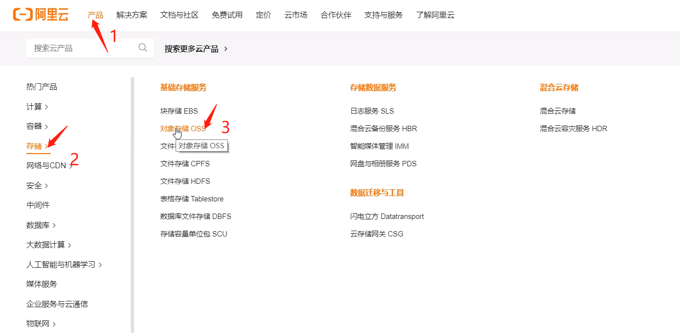Screen dimensions: 680x334
Task: Expand the 数据库 category
Action: click(41, 225)
